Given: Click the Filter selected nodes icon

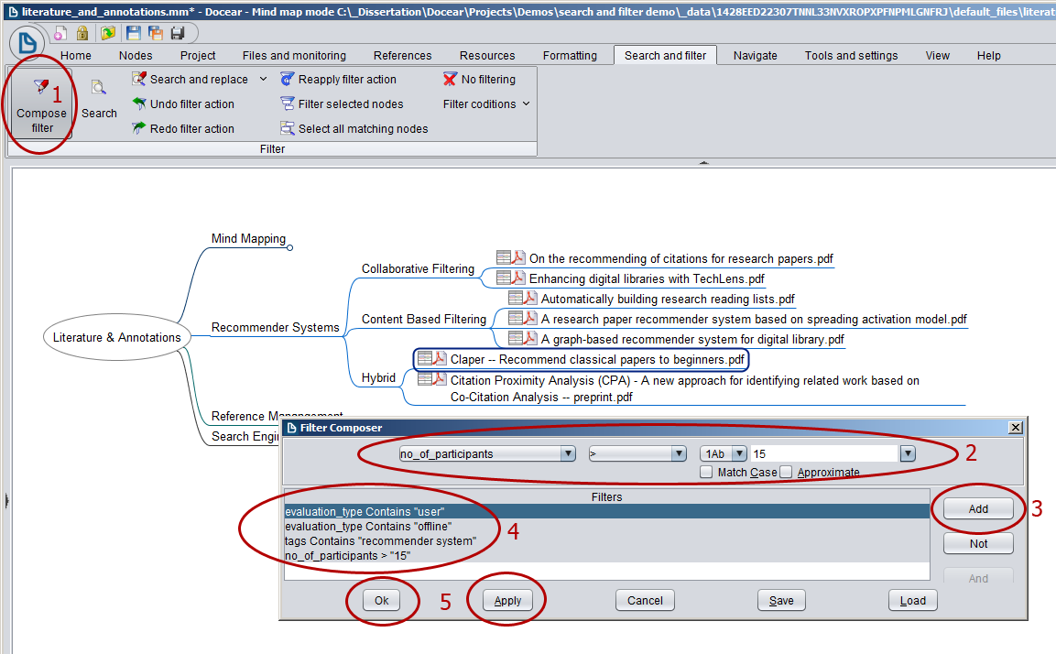Looking at the screenshot, I should [288, 104].
